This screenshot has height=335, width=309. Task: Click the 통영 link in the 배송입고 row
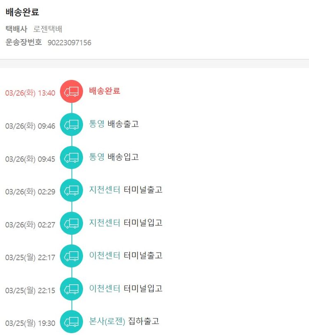pyautogui.click(x=97, y=157)
